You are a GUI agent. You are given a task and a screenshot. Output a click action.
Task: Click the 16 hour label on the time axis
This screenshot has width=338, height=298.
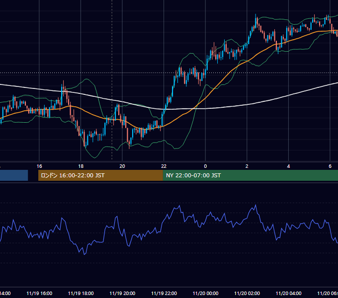click(x=39, y=166)
